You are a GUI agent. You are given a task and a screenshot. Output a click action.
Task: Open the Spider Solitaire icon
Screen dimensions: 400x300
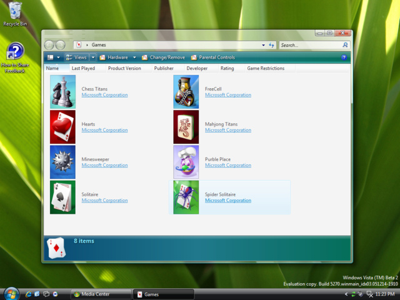click(x=186, y=197)
